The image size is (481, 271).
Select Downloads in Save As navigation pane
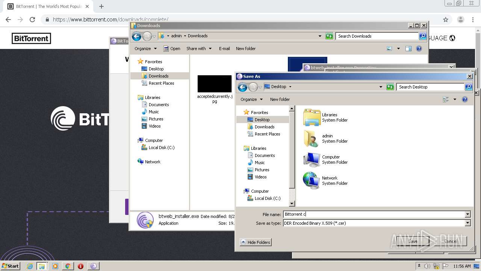265,127
